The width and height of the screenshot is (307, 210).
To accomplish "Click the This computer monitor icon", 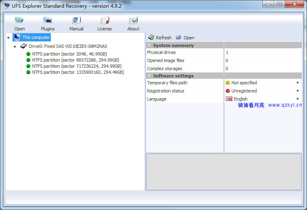I will coord(17,37).
